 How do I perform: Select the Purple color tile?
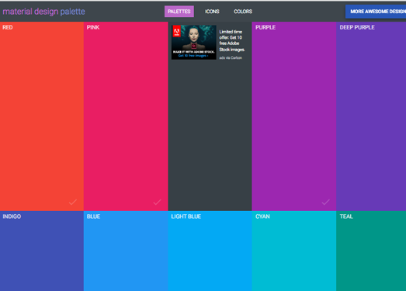[x=294, y=116]
